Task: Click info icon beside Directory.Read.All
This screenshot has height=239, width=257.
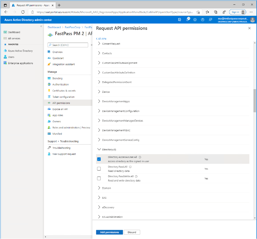Action: [x=130, y=167]
